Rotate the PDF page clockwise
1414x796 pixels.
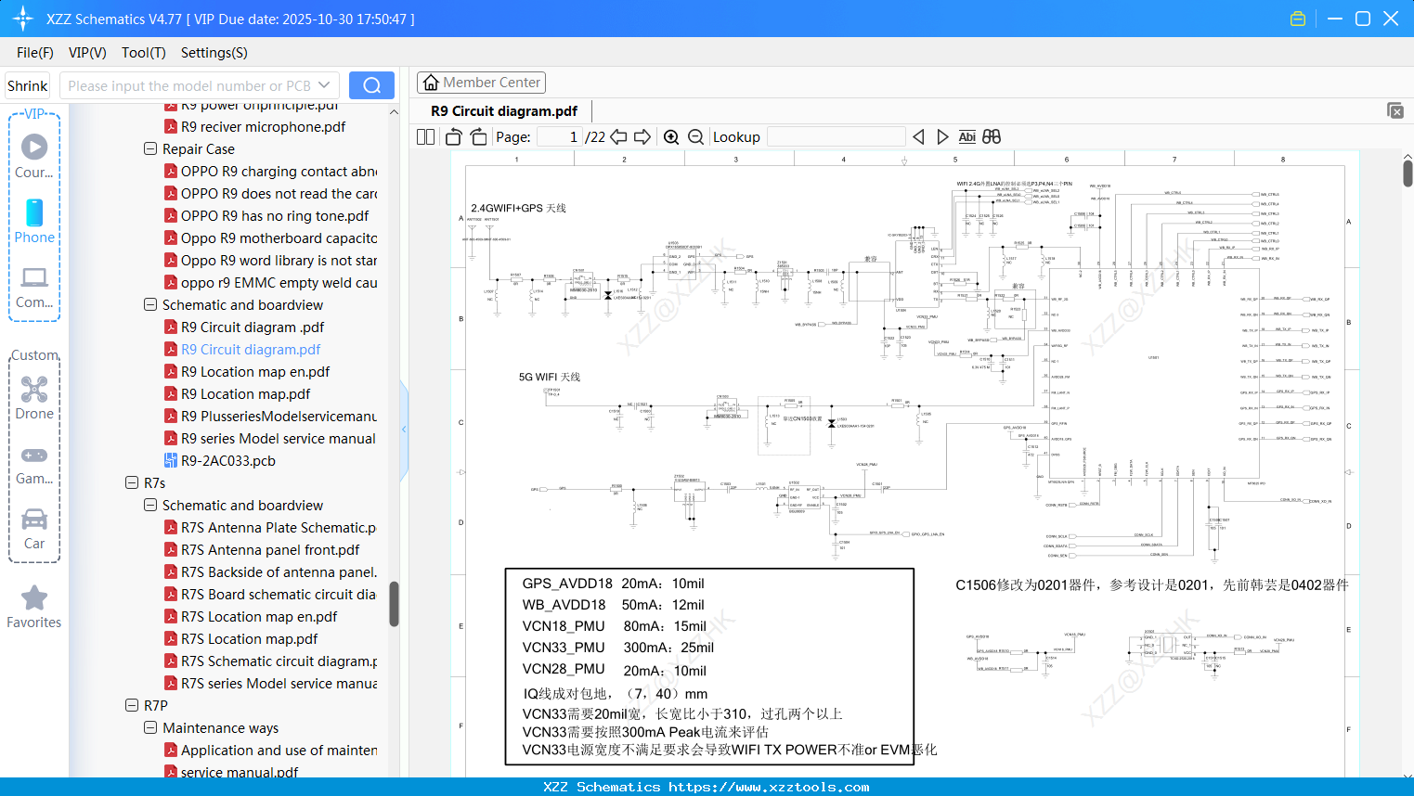477,136
